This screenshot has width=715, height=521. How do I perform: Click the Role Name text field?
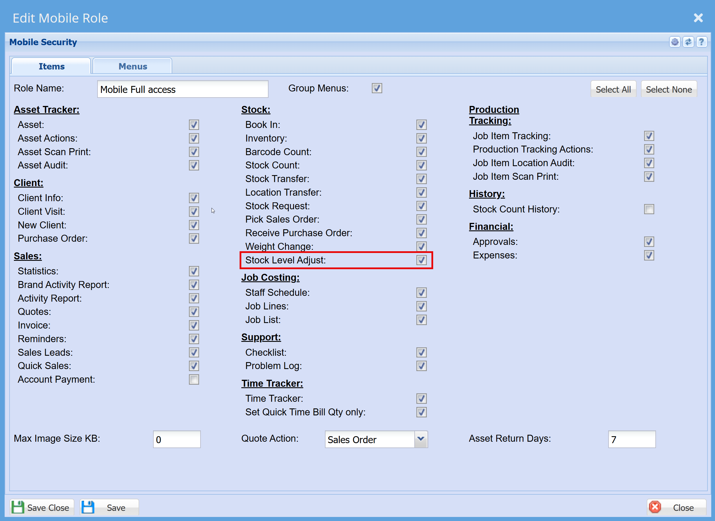coord(183,89)
